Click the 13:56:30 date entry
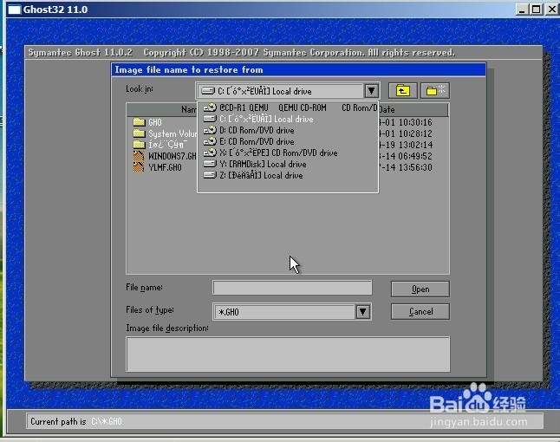 [x=415, y=167]
